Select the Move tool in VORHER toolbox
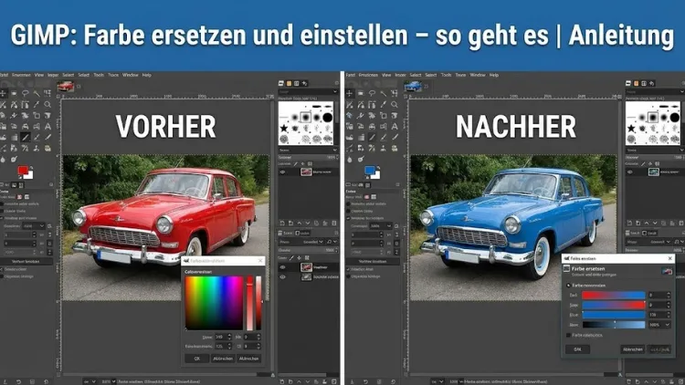This screenshot has width=685, height=385. pyautogui.click(x=3, y=93)
